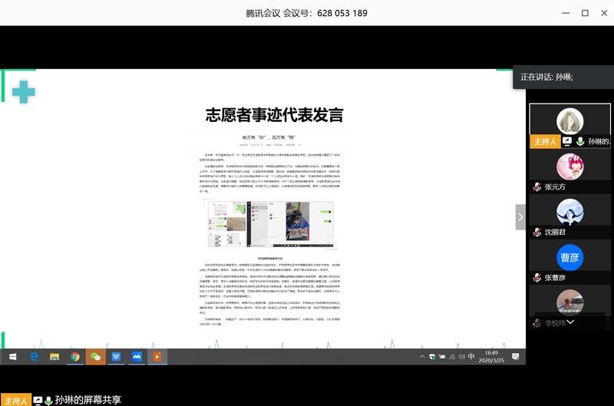Open the taskbar notification center icon
The image size is (614, 406).
click(516, 357)
